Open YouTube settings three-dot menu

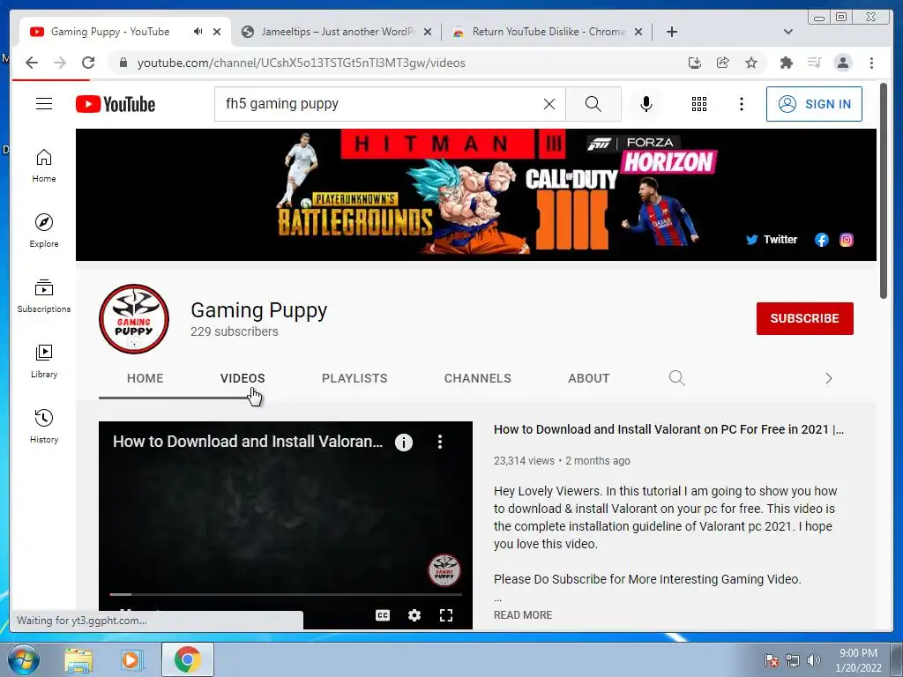click(x=741, y=104)
